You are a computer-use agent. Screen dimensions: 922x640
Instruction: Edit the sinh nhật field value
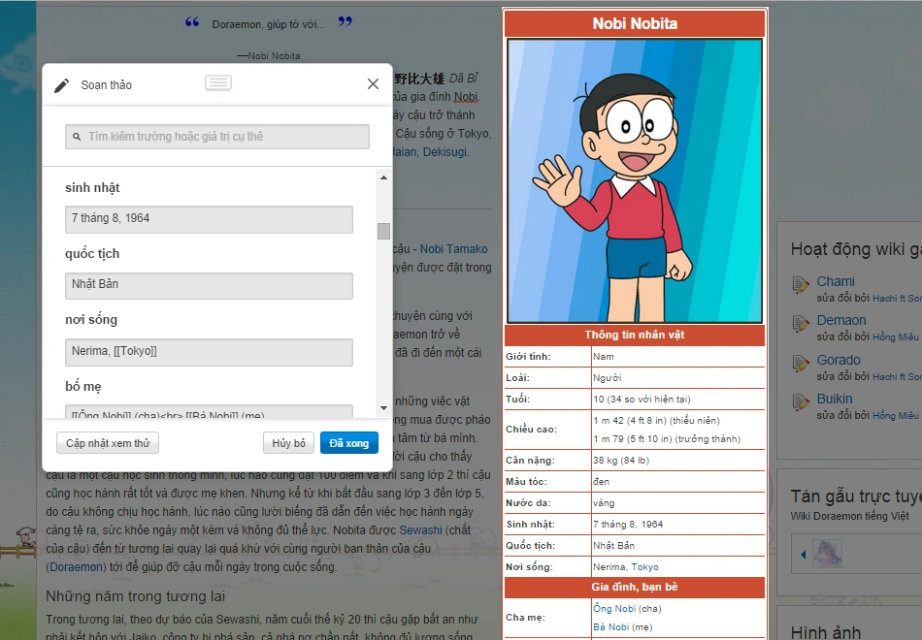click(x=209, y=219)
